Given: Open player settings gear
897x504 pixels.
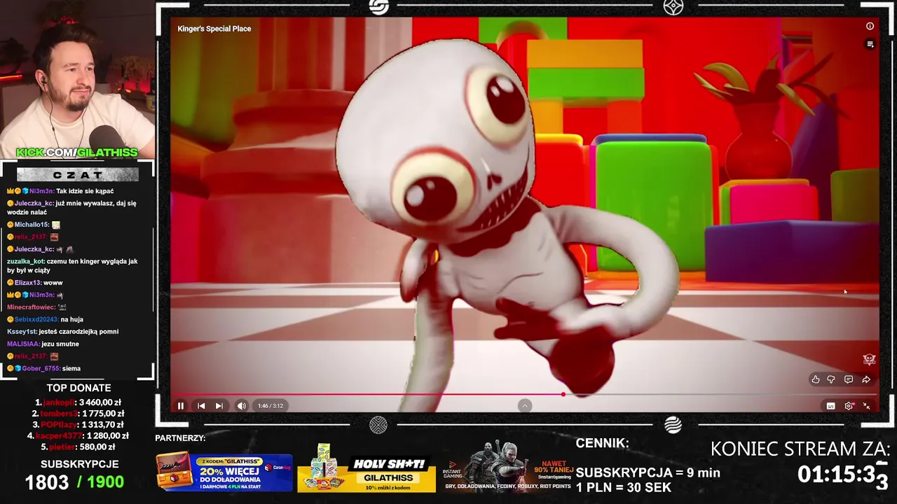Looking at the screenshot, I should [849, 406].
